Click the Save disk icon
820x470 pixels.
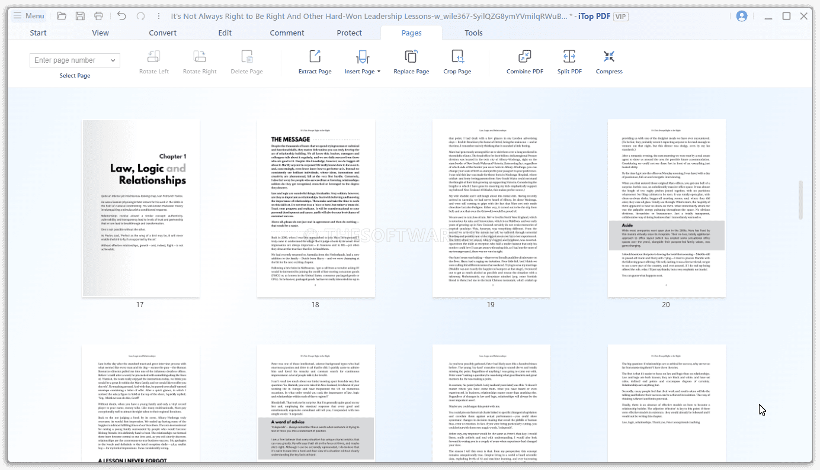80,16
